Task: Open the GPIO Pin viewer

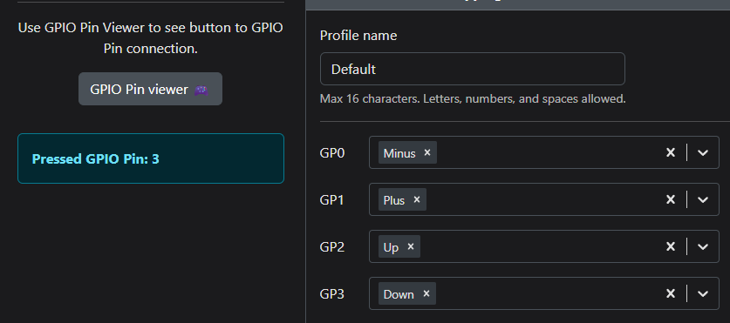Action: tap(150, 89)
